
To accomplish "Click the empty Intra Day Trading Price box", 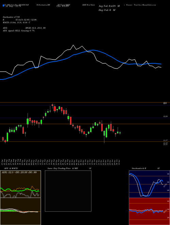I will tap(68, 191).
